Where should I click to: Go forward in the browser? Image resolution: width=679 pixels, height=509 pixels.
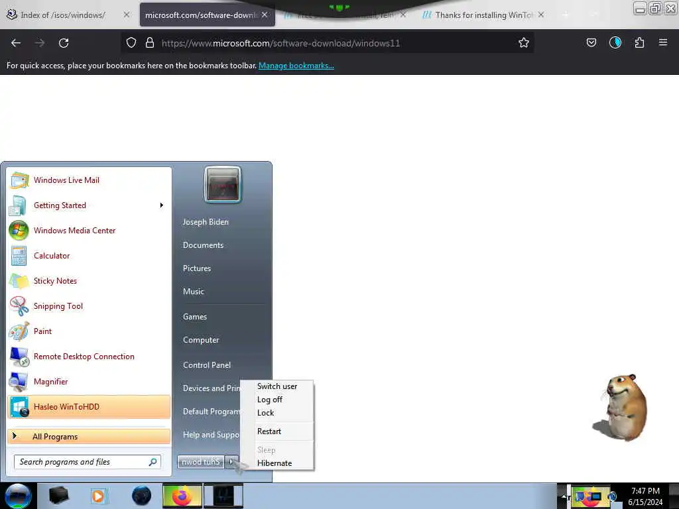click(x=40, y=43)
